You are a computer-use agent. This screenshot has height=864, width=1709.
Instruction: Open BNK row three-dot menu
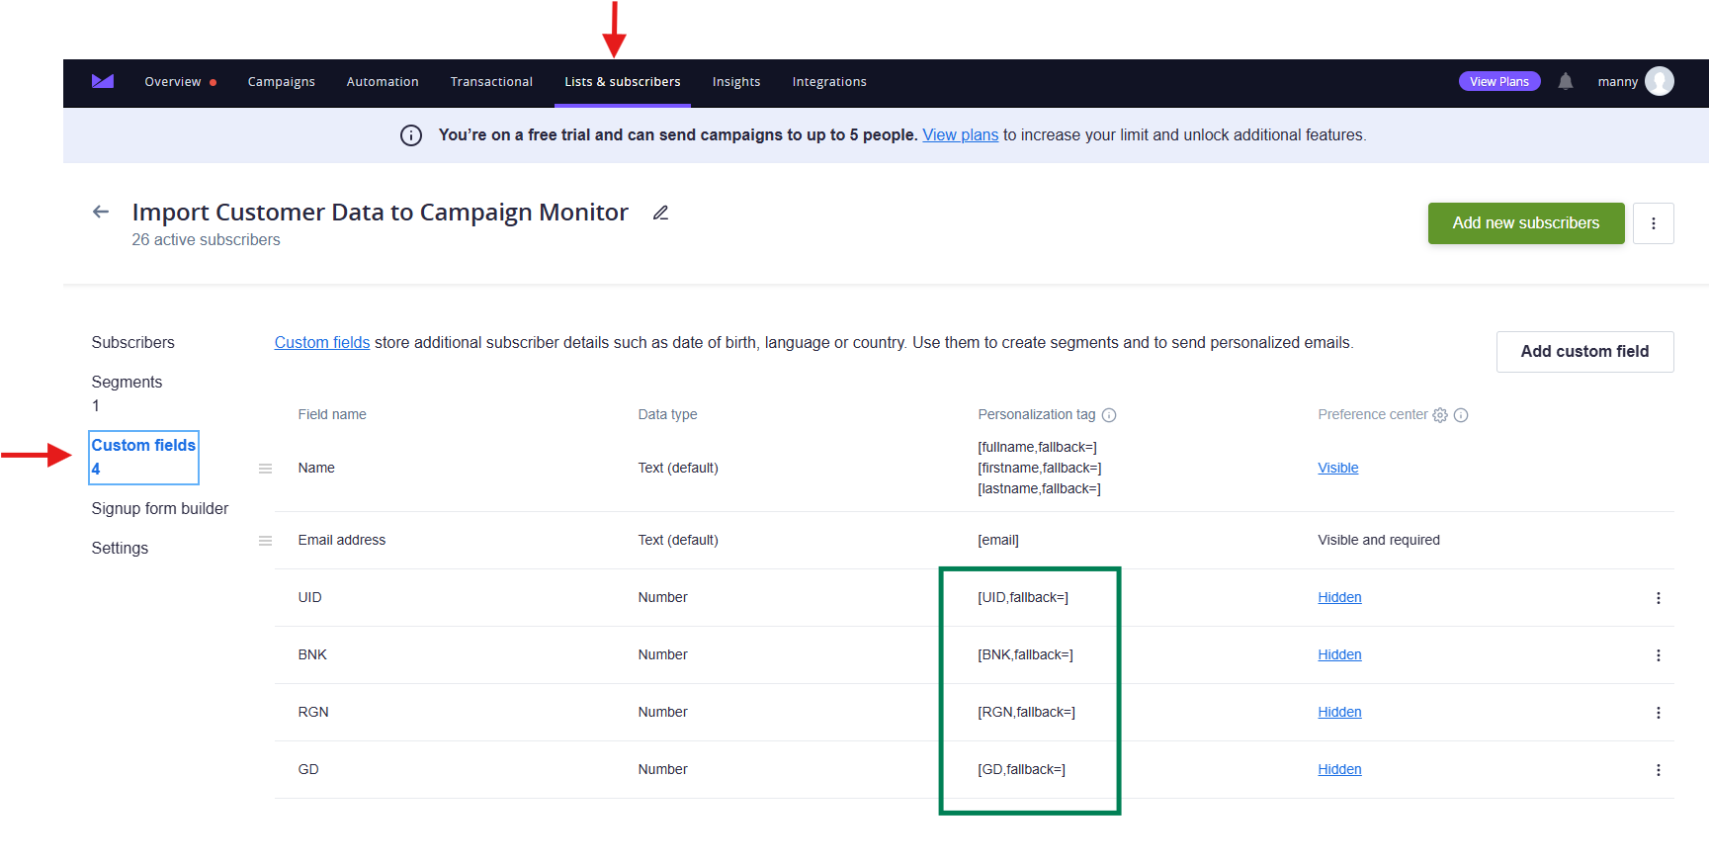1659,655
